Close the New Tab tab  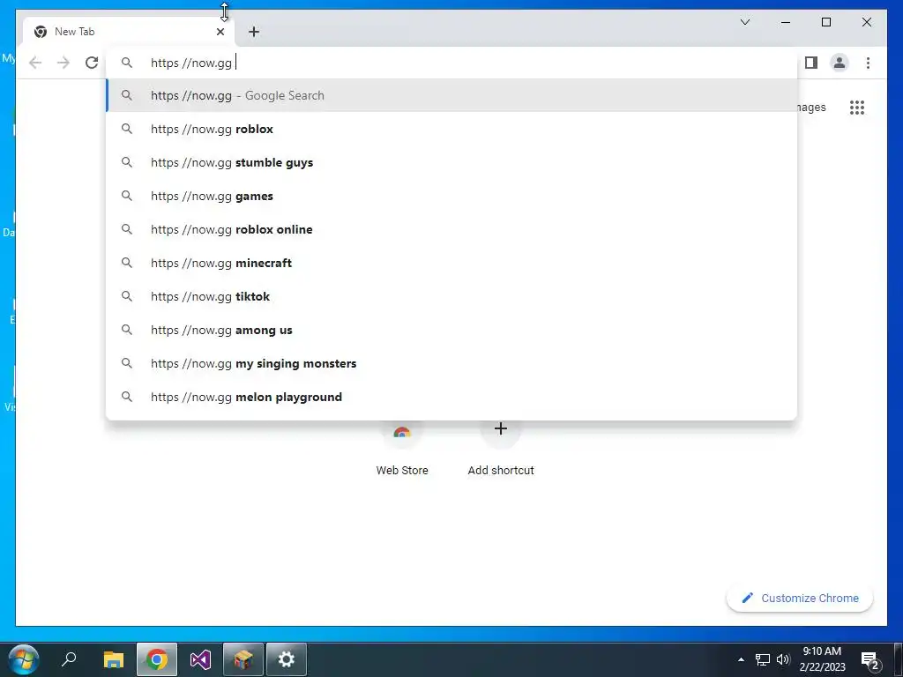[x=220, y=32]
